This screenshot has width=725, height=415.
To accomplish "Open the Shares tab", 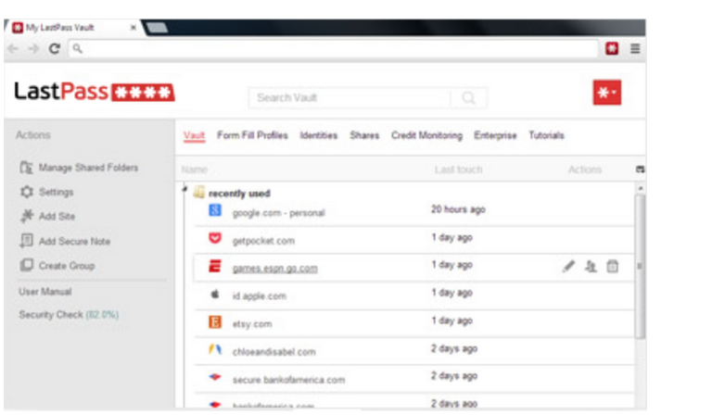I will click(x=364, y=135).
